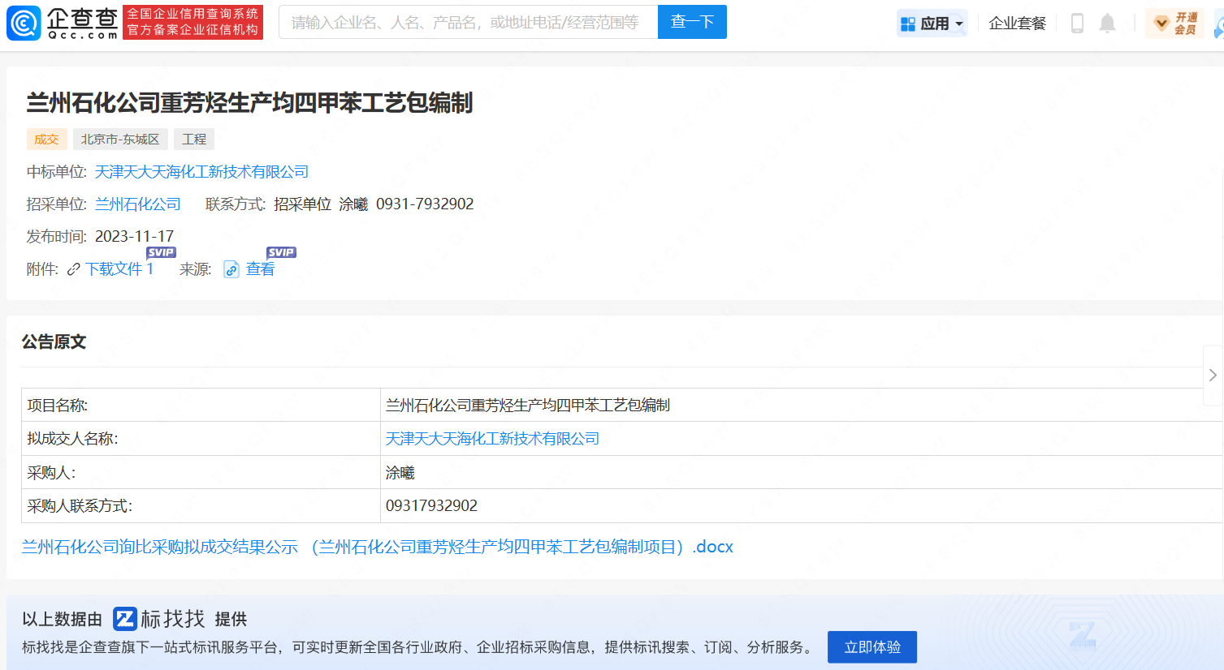Click the attachment link chain icon

tap(74, 269)
